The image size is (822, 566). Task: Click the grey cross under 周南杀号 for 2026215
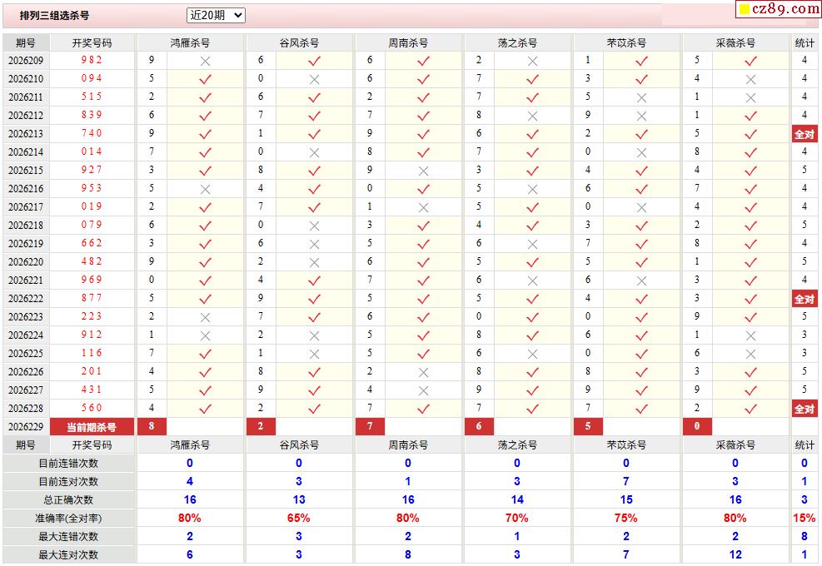pyautogui.click(x=423, y=171)
